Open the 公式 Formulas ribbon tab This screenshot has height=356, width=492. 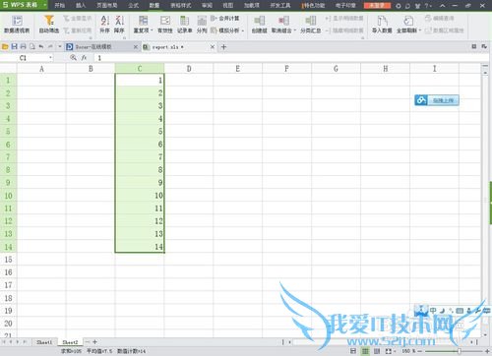[134, 5]
